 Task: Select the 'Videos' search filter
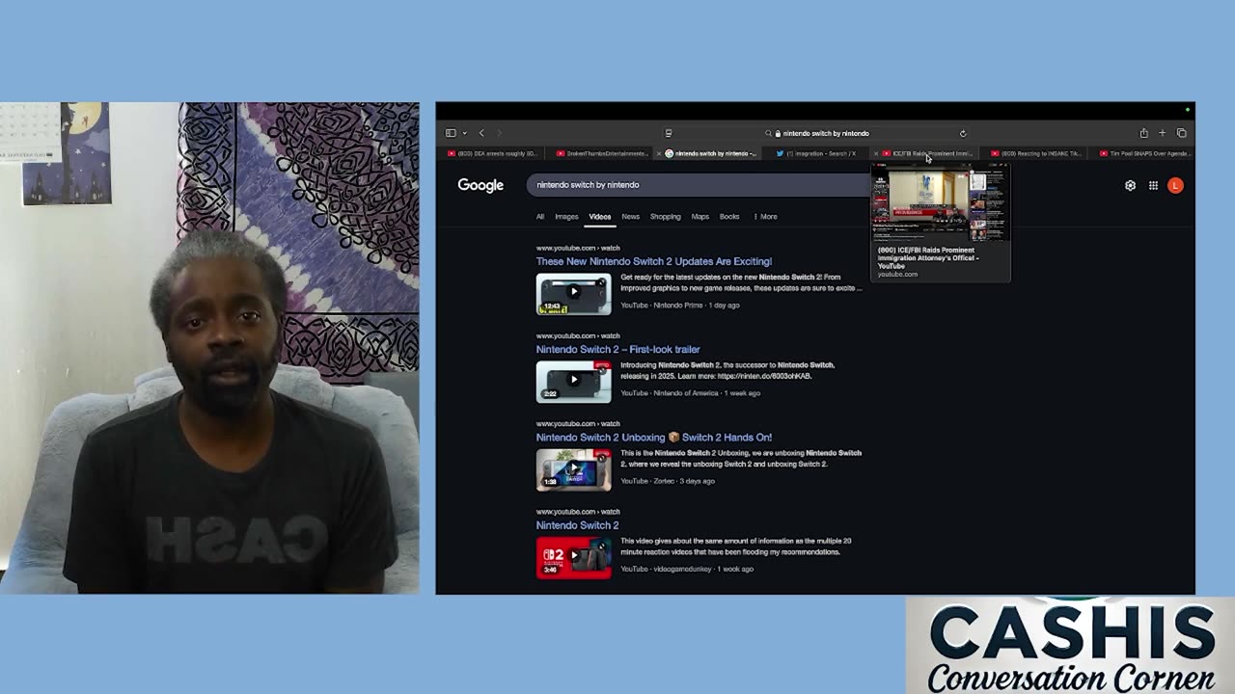tap(600, 217)
